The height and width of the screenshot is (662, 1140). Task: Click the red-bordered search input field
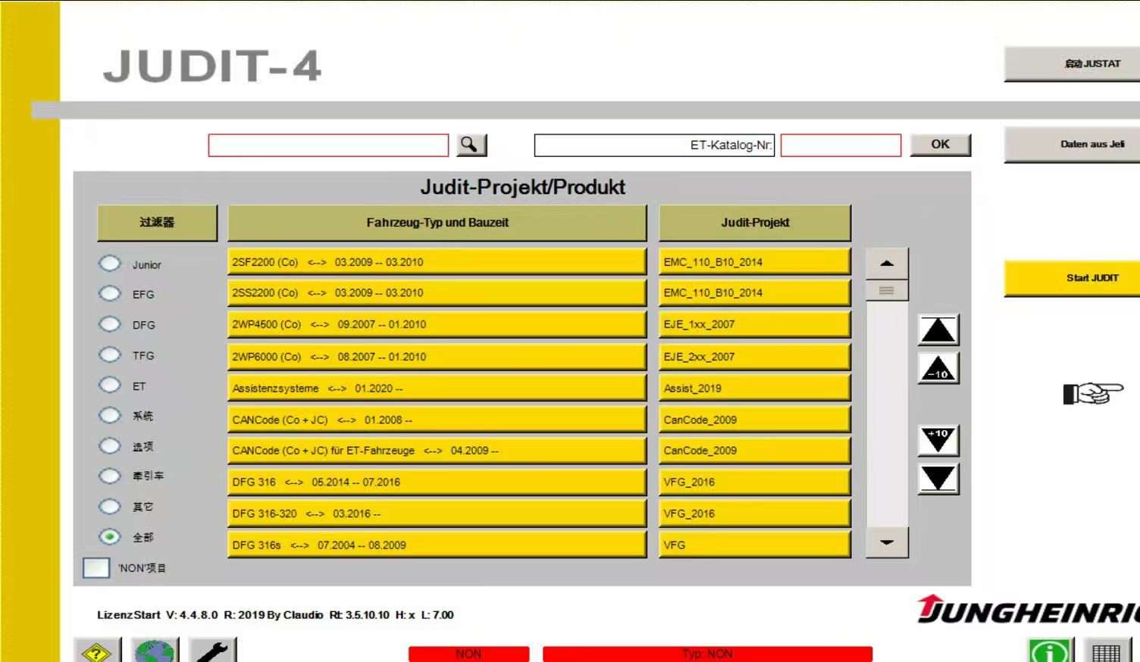328,145
